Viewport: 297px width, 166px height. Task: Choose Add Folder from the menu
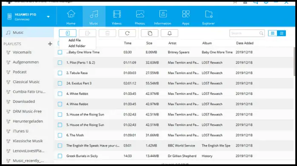click(77, 46)
